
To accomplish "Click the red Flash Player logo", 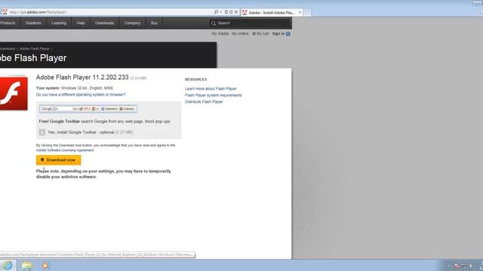I will [x=14, y=93].
